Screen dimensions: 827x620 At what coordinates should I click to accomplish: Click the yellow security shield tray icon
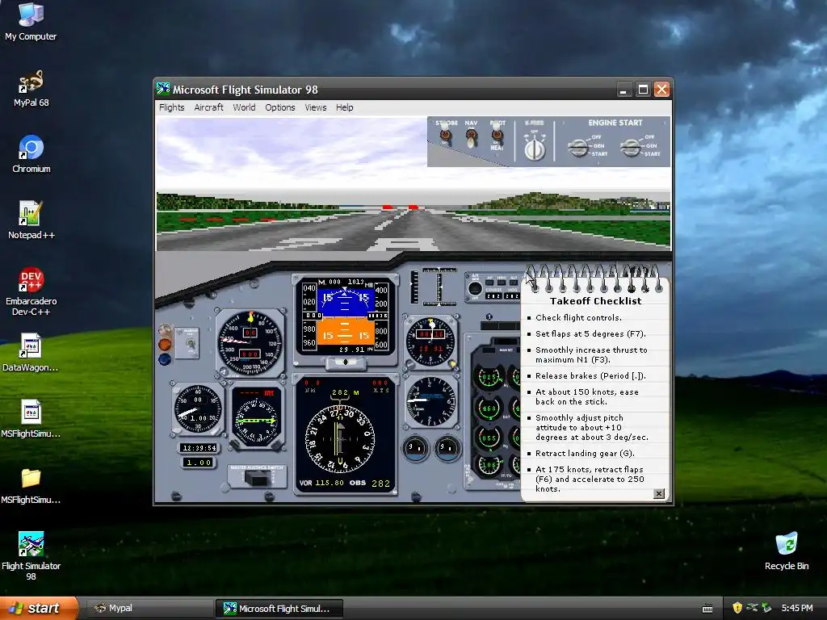(x=737, y=609)
